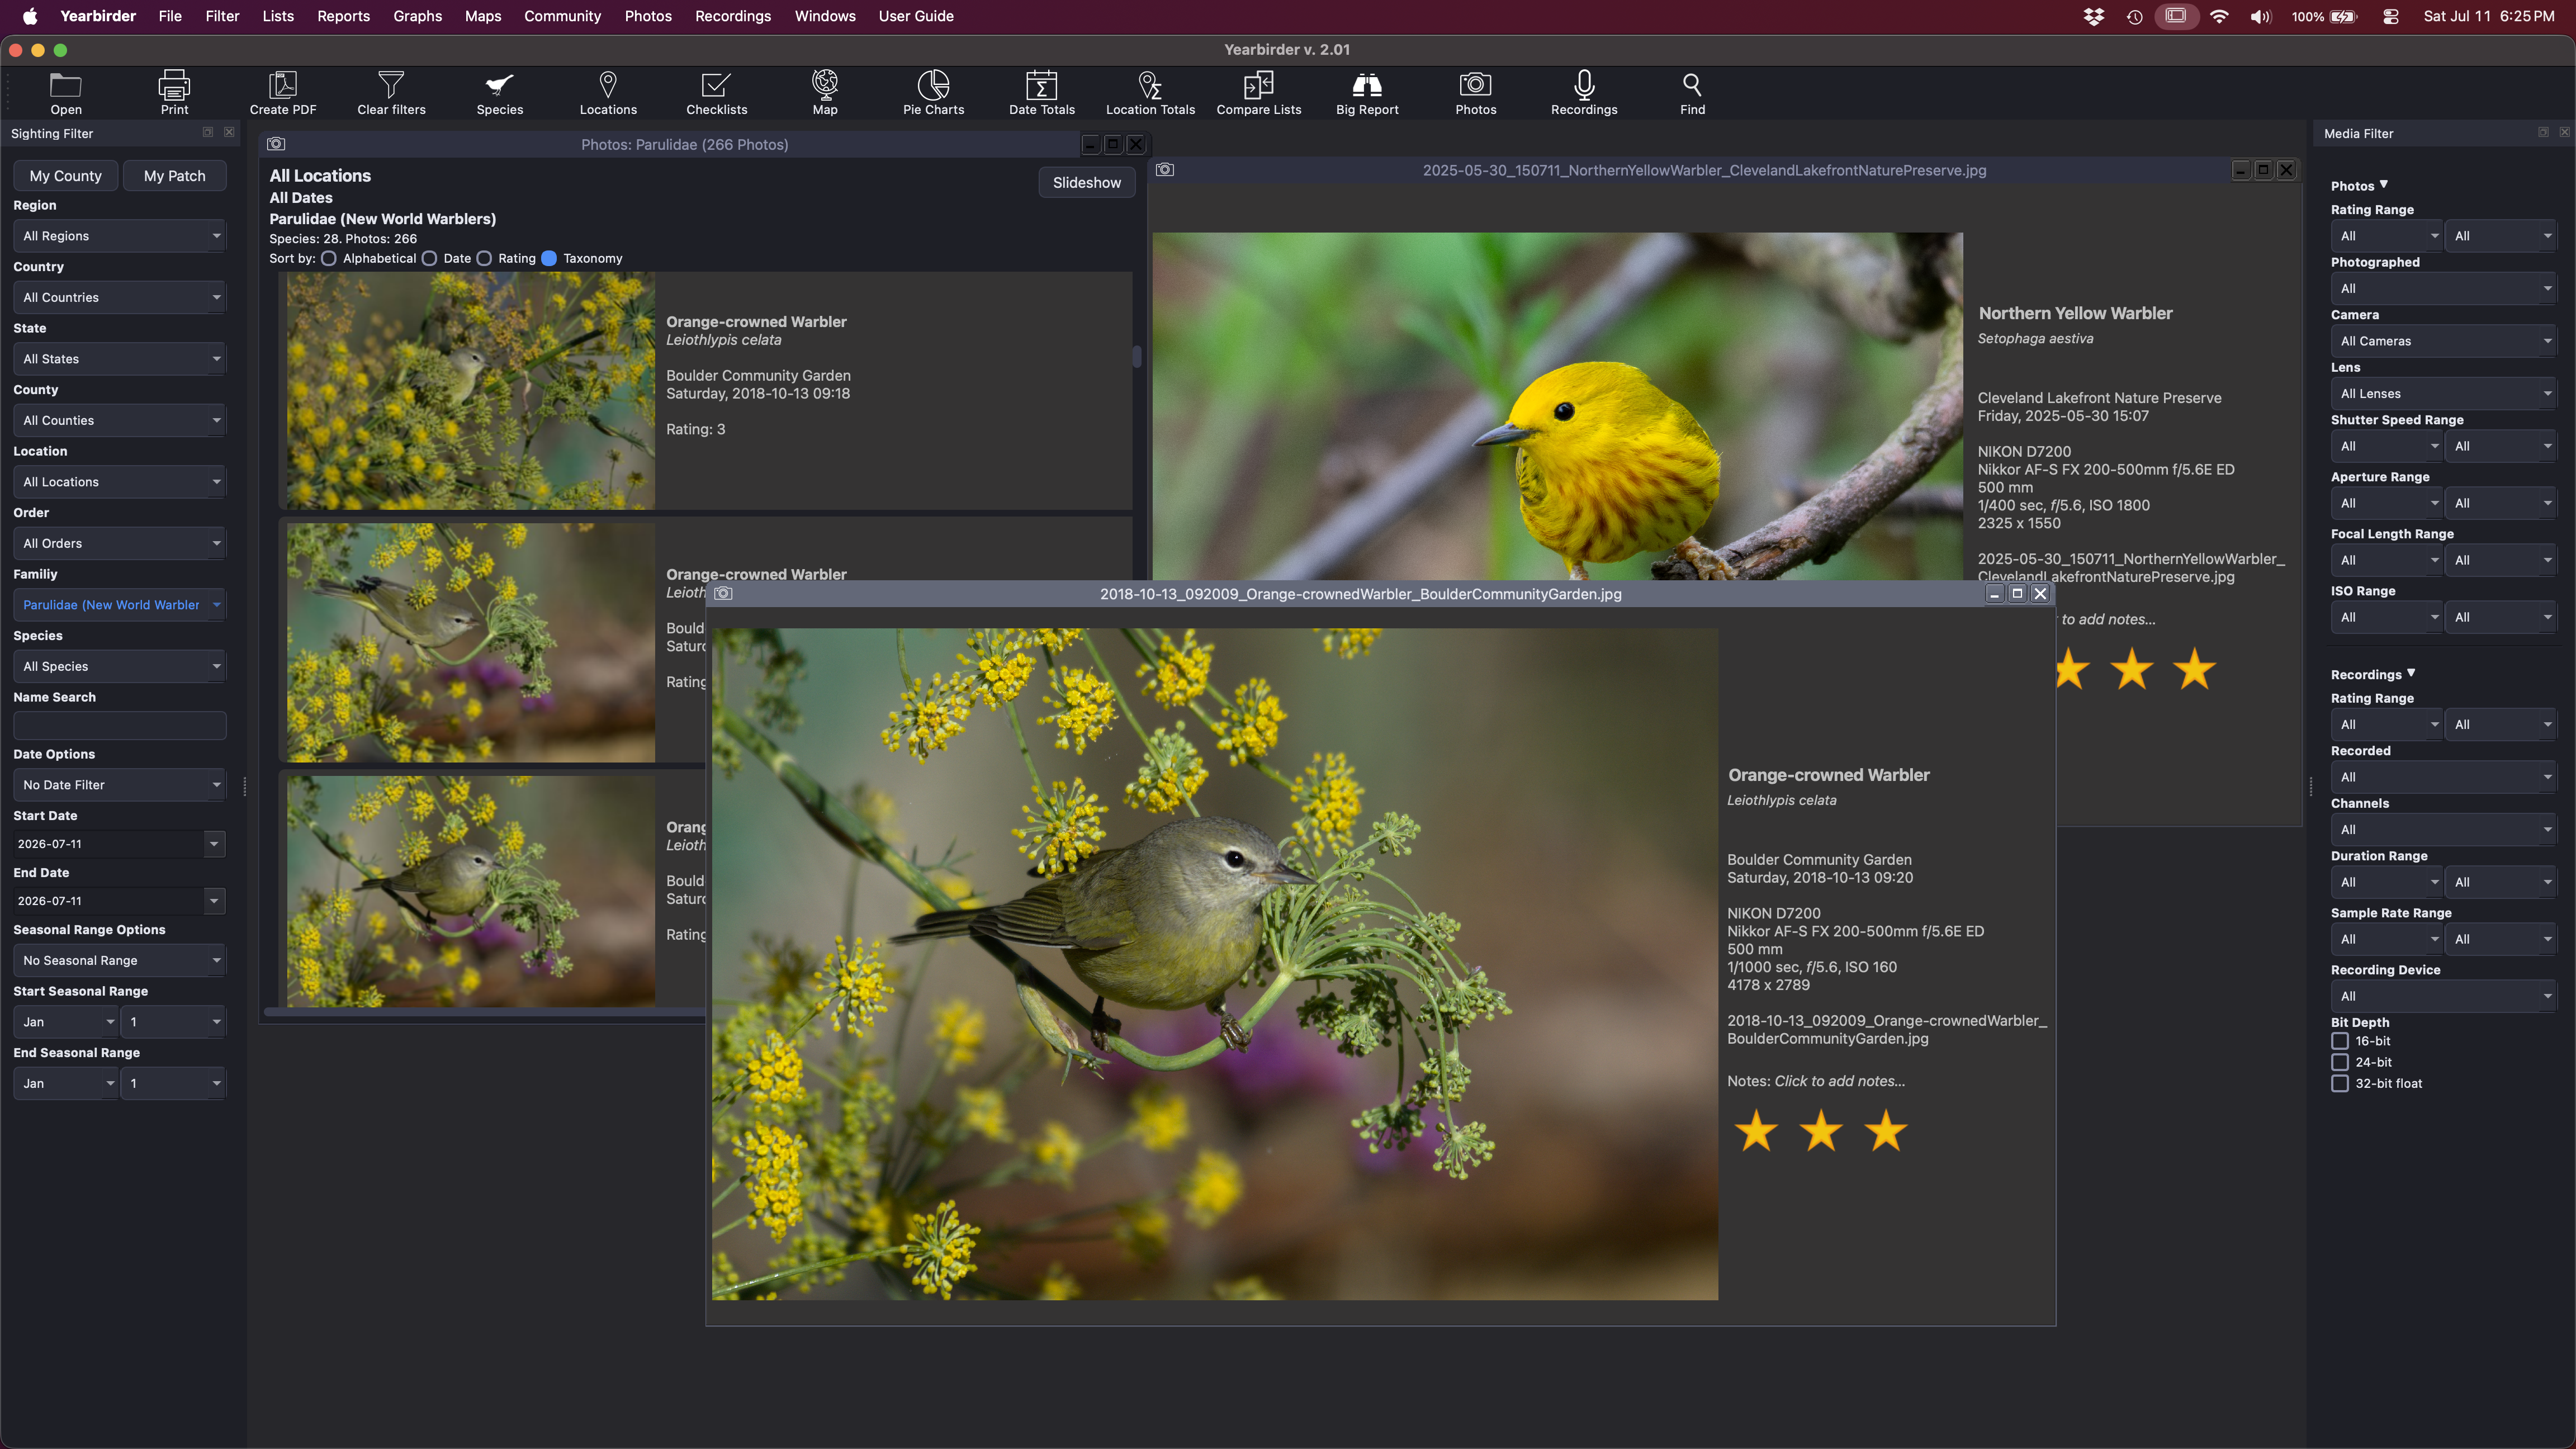Start the Slideshow button
2576x1449 pixels.
click(x=1087, y=183)
